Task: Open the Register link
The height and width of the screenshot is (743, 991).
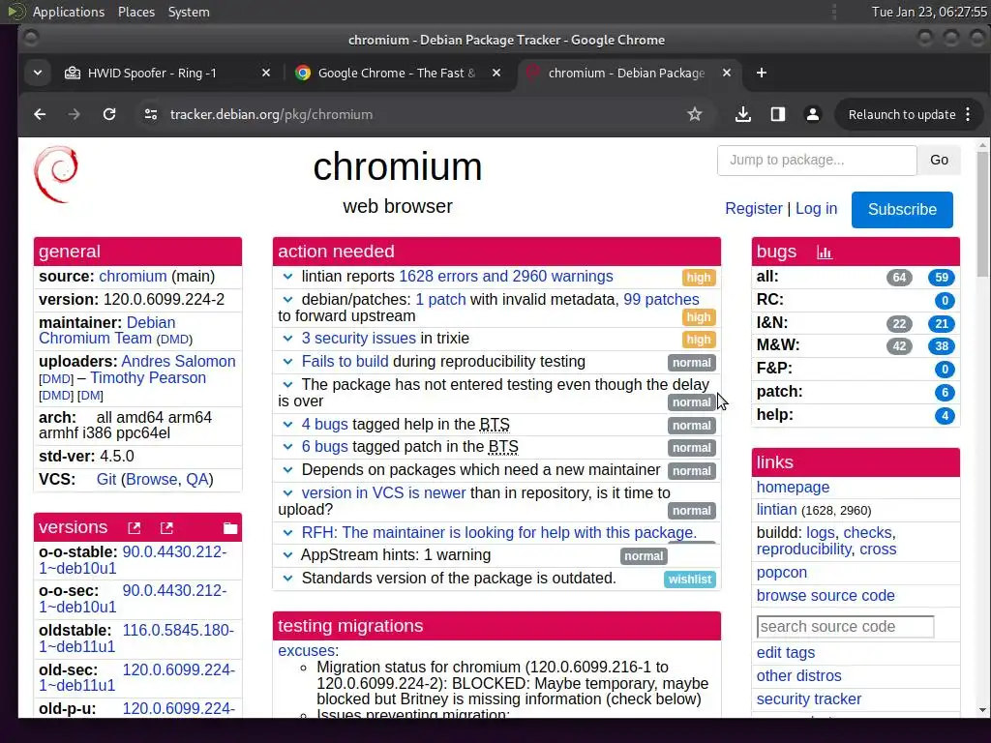Action: point(753,209)
